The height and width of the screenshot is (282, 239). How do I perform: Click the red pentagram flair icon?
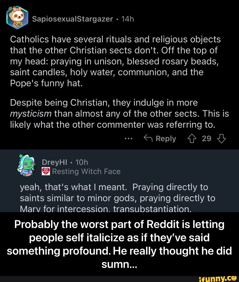46,171
